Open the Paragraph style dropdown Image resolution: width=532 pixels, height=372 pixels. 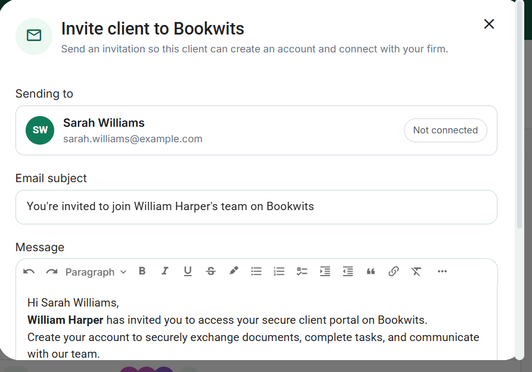(x=96, y=272)
